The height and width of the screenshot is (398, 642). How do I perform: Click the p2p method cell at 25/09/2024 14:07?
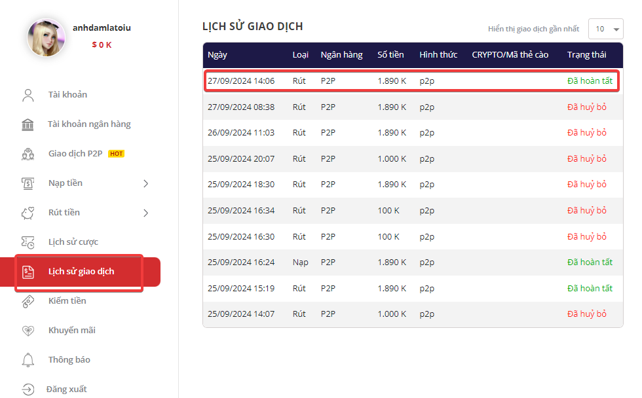point(426,315)
